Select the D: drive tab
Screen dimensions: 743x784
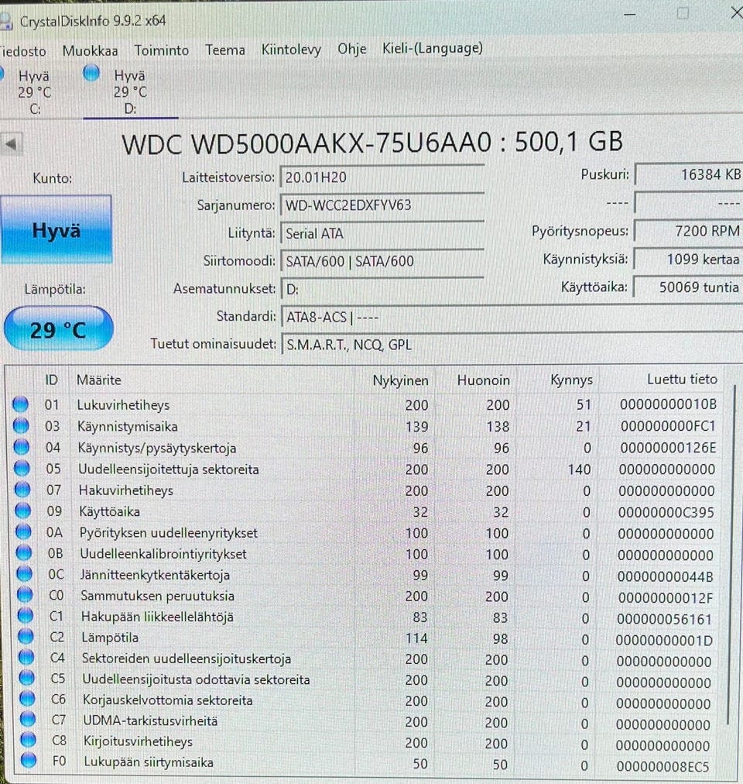pos(130,92)
